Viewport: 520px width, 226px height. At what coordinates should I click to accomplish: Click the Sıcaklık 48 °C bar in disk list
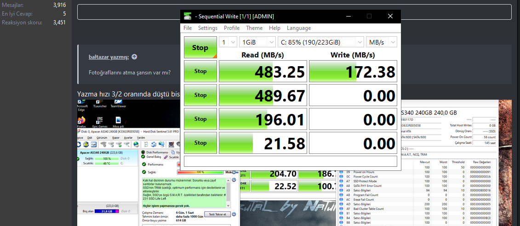pos(107,164)
